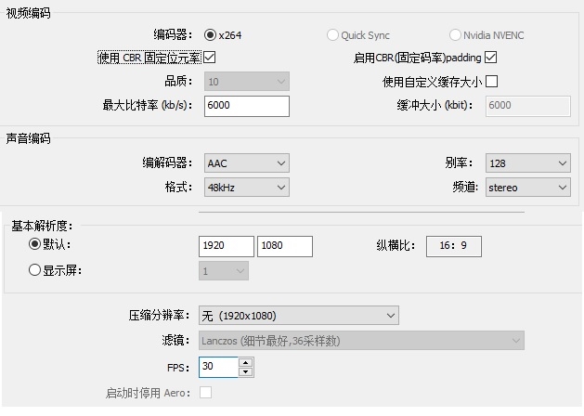Click the 1080 height input field
This screenshot has width=584, height=416.
pyautogui.click(x=284, y=246)
